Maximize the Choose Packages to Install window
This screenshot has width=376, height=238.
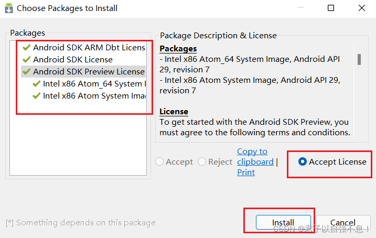(331, 8)
